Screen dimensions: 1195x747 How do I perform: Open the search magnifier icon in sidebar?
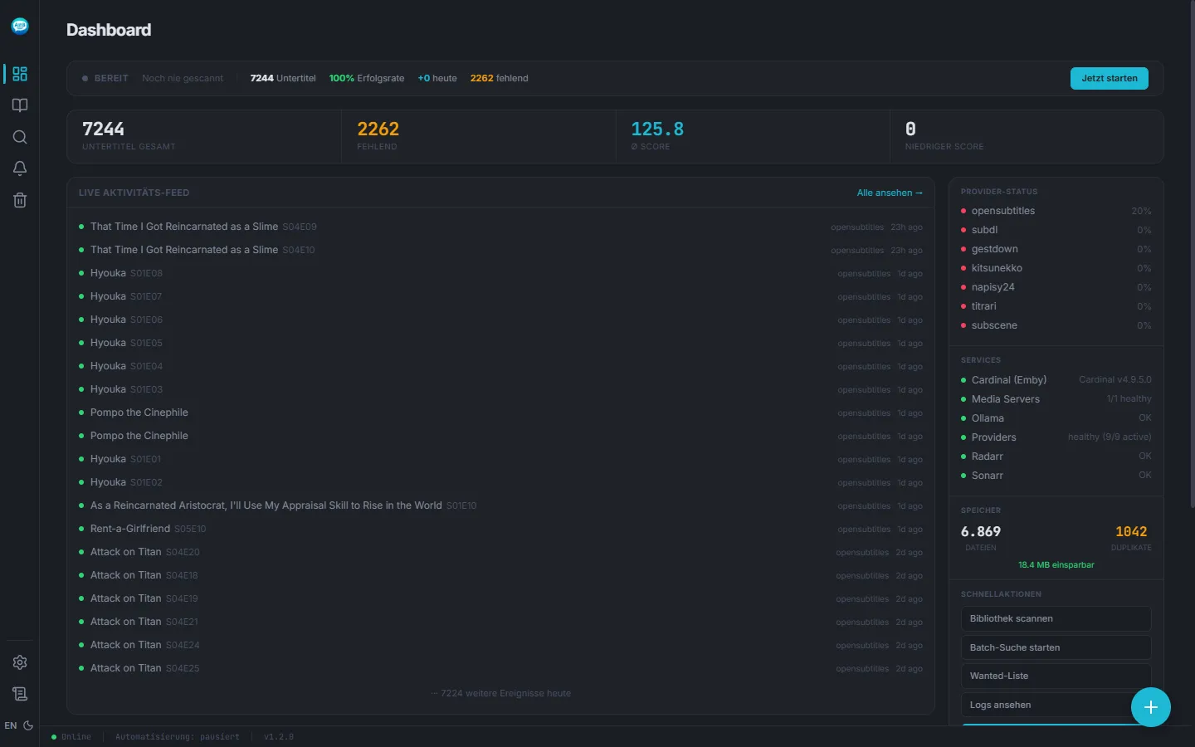tap(20, 137)
